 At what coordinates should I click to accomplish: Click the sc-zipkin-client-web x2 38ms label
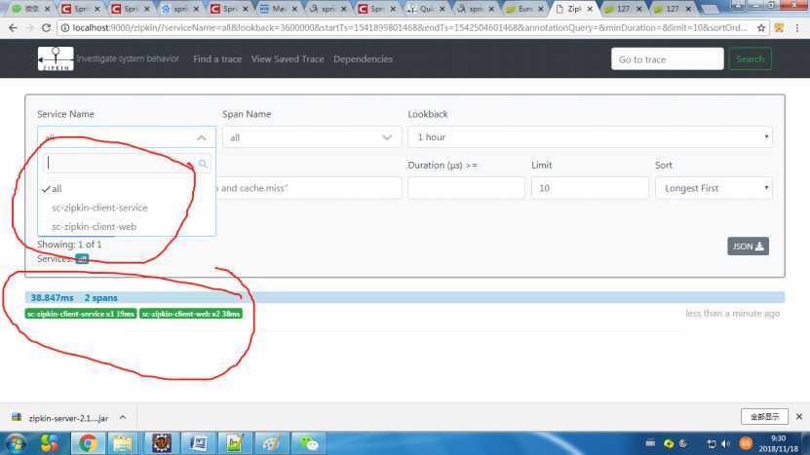(x=191, y=314)
